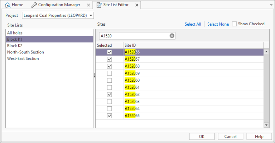
Task: Uncheck site A152057
Action: pyautogui.click(x=110, y=59)
